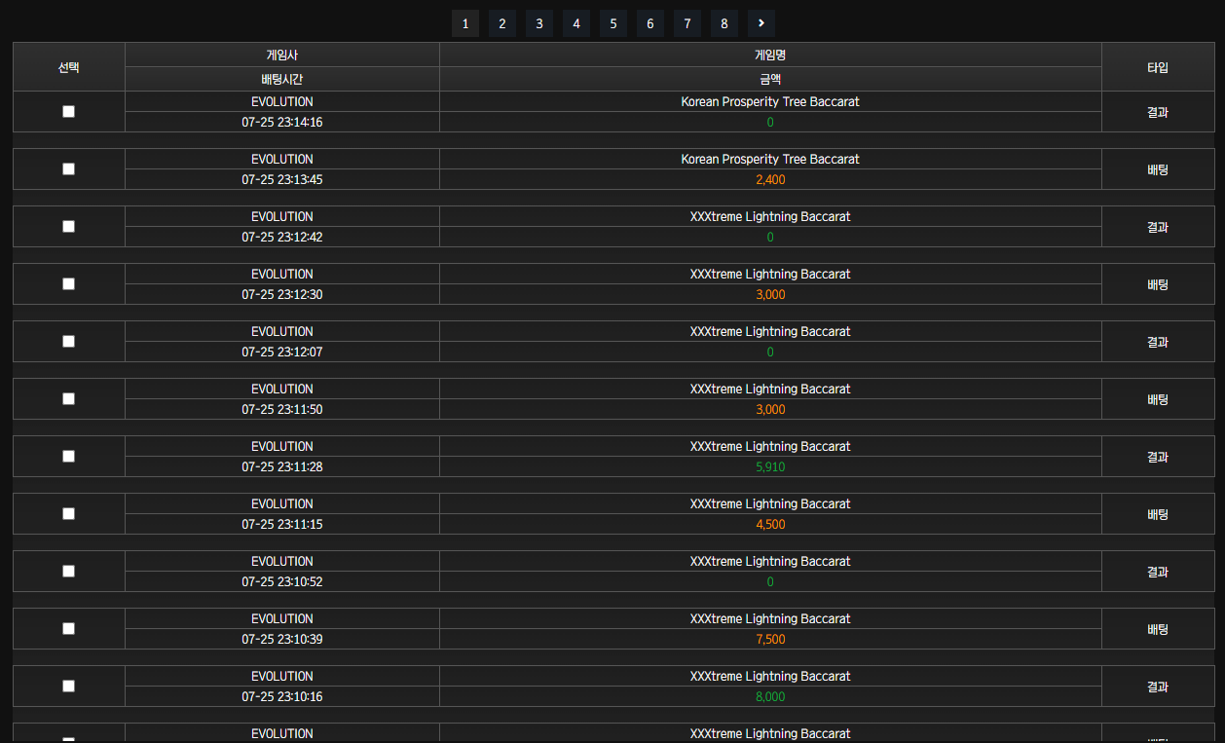Check the row timed 07-25 23:14:16
This screenshot has height=743, width=1225.
pyautogui.click(x=68, y=112)
